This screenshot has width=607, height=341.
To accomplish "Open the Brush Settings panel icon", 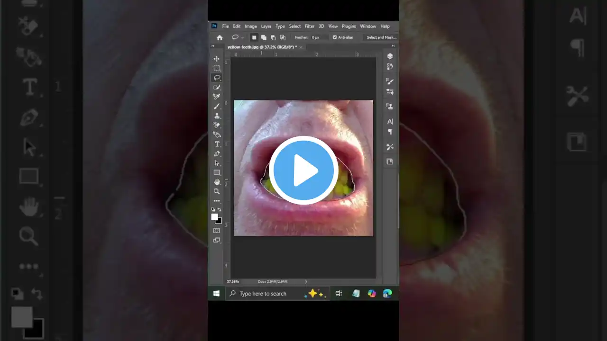I will coord(390,81).
